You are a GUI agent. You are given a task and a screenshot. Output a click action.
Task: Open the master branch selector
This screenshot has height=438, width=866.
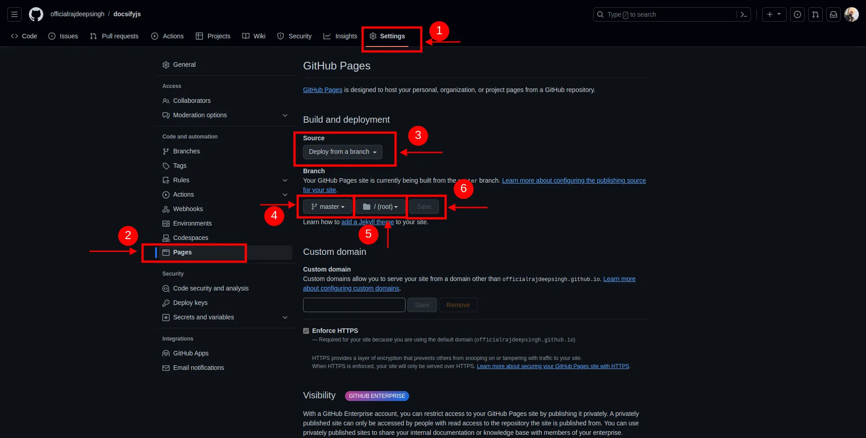coord(327,207)
